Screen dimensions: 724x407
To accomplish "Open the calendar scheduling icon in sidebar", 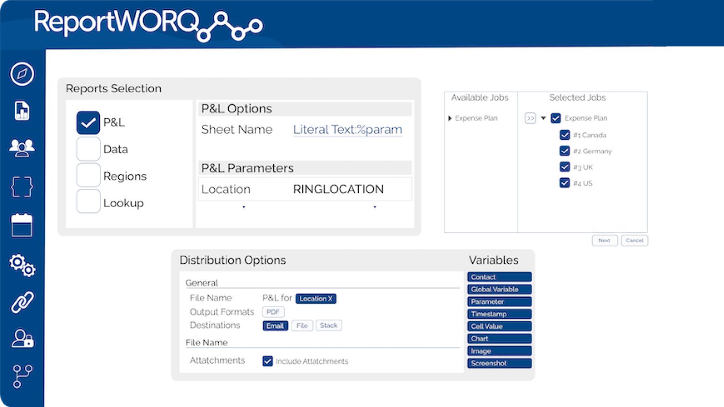I will click(21, 225).
